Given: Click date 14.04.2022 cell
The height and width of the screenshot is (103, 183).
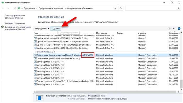Looking at the screenshot, I should click(x=173, y=68).
